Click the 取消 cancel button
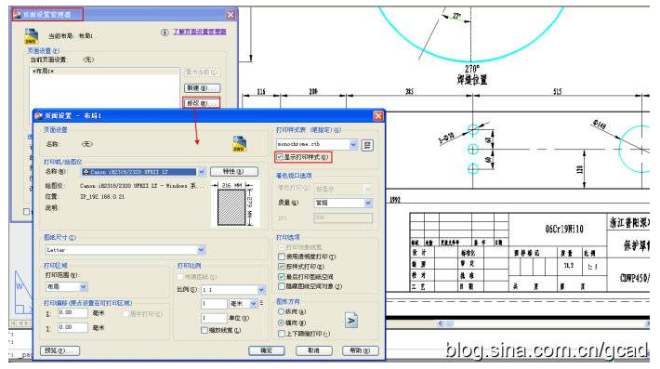 [x=313, y=350]
